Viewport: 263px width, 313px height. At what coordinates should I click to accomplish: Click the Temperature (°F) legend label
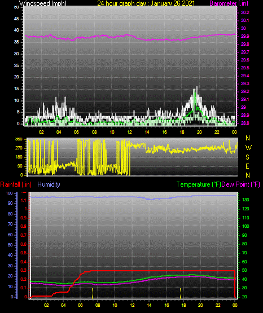(x=199, y=184)
